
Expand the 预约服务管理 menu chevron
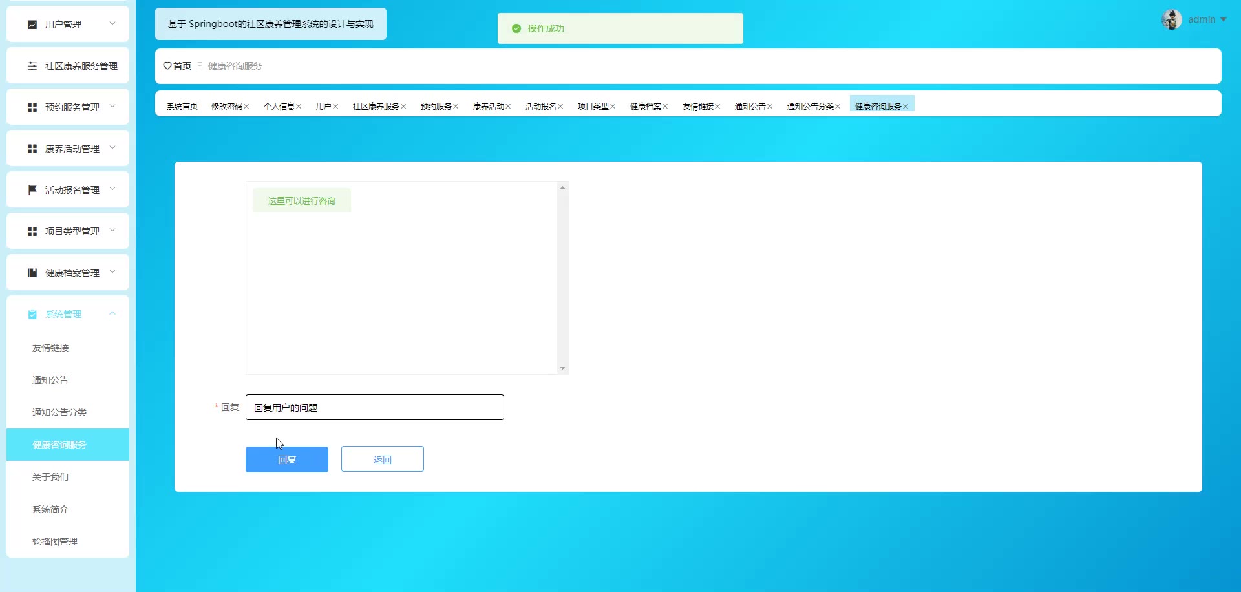[x=112, y=106]
